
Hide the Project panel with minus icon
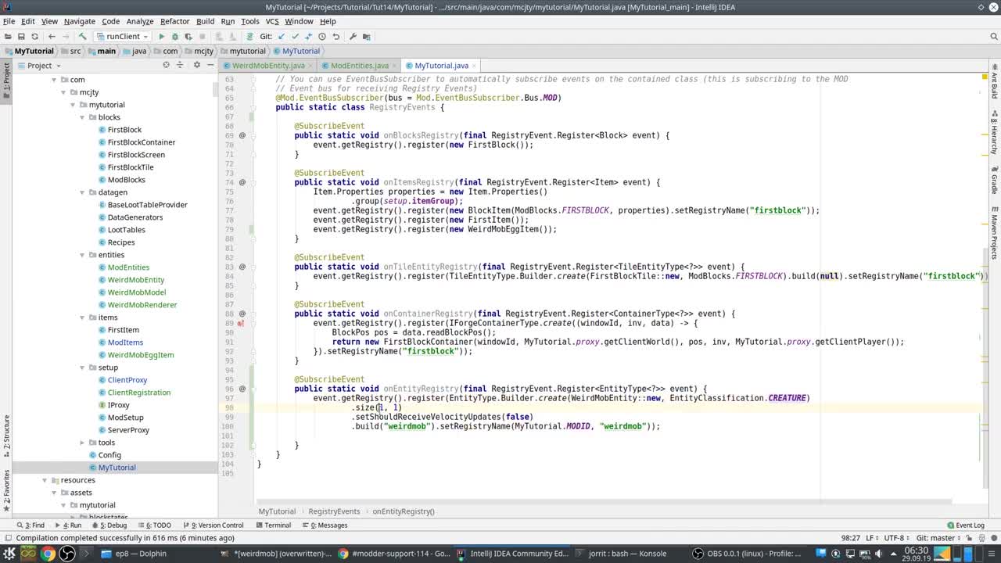pos(211,65)
